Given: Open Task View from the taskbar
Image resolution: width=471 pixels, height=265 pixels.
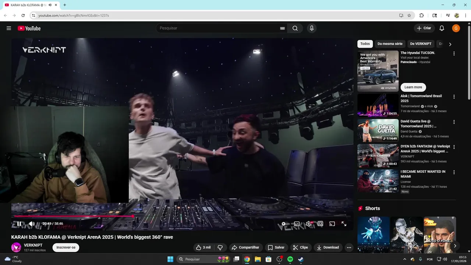Looking at the screenshot, I should [x=237, y=259].
